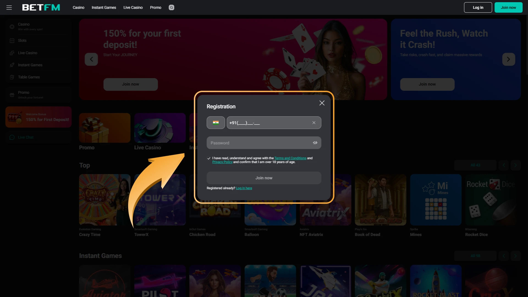Clear the phone number using the X icon

[x=313, y=123]
